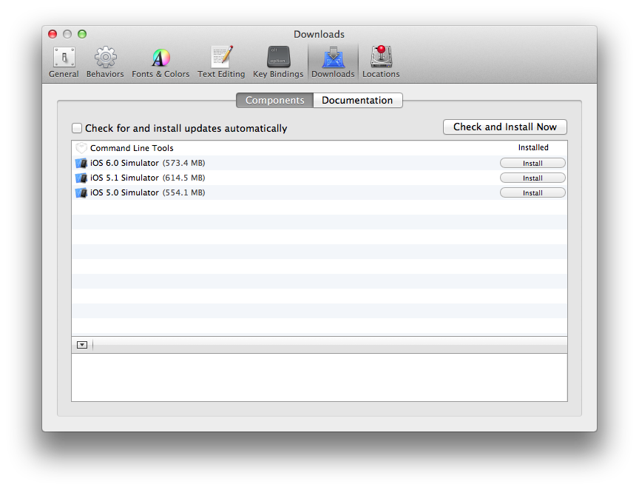Select the iOS 5.1 Simulator row text
The width and height of the screenshot is (639, 490).
(x=124, y=178)
